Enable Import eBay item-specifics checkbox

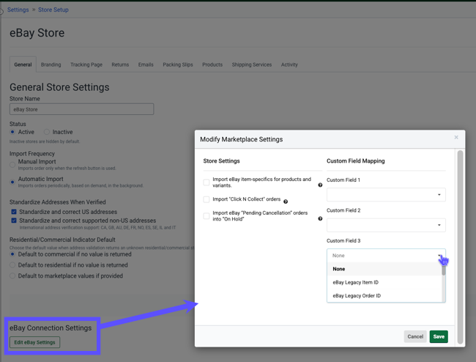tap(207, 182)
